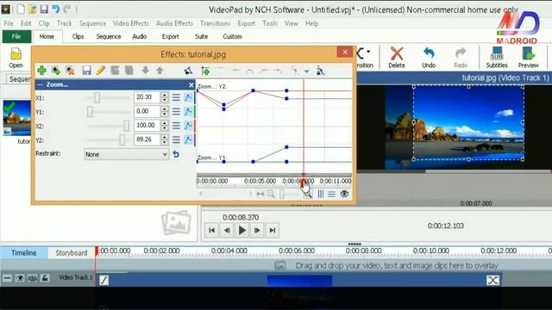Move the effect down with the down arrow icon
Screen dimensions: 552x310
point(146,71)
